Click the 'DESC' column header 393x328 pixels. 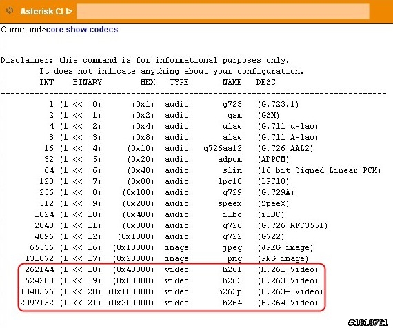tap(265, 82)
